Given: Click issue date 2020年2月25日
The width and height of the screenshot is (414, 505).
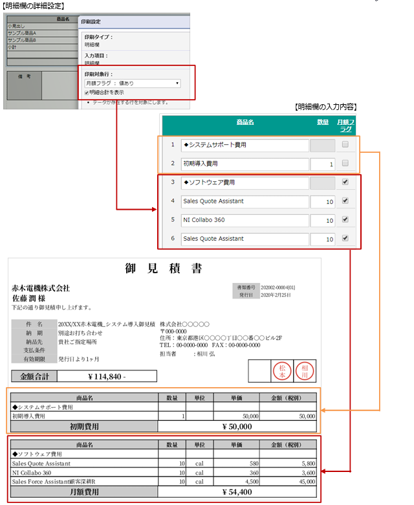Looking at the screenshot, I should [x=276, y=295].
